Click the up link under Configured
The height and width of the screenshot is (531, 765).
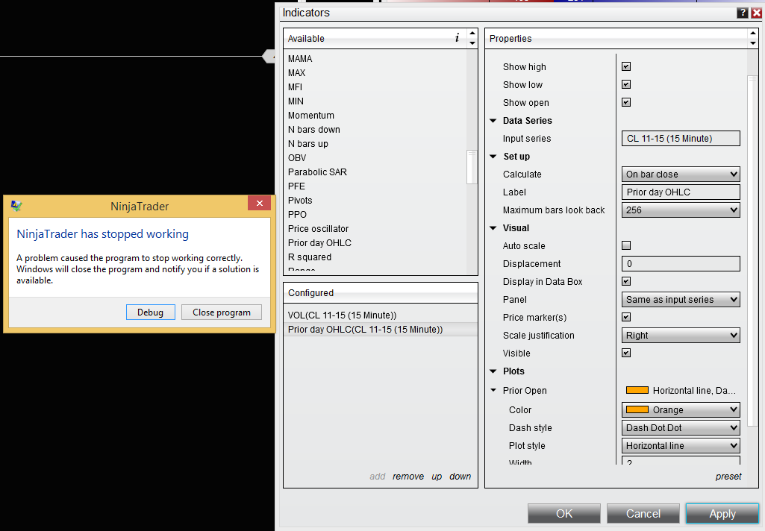(437, 477)
